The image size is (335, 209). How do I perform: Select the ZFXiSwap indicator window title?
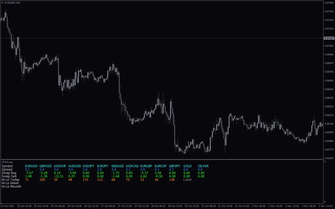7,162
